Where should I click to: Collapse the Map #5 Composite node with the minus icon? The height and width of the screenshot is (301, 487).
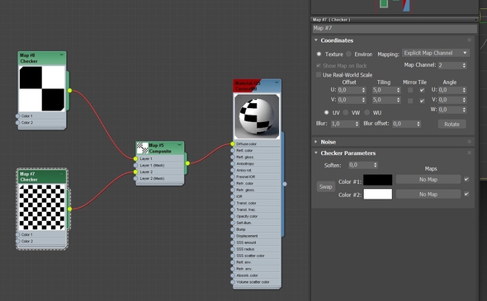[x=179, y=145]
